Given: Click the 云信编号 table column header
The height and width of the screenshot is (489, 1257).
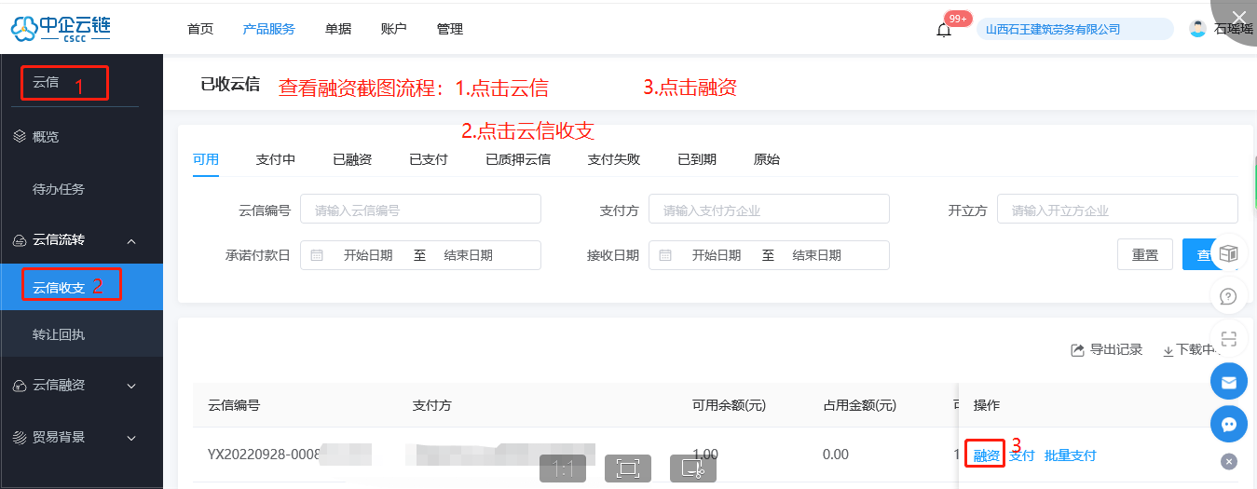Looking at the screenshot, I should tap(234, 405).
